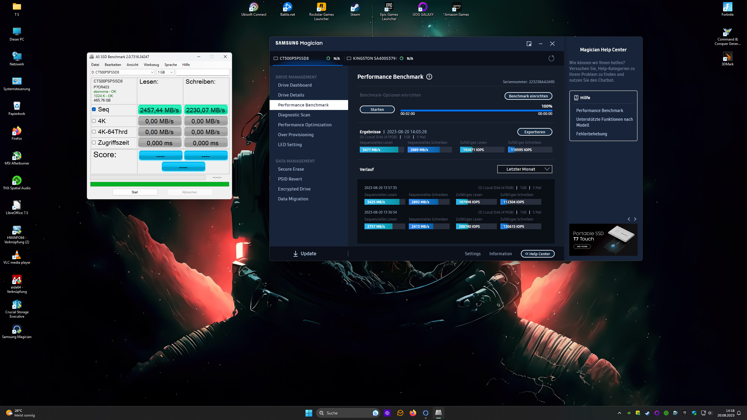Show next help center banner arrow
The height and width of the screenshot is (420, 747).
coord(635,219)
